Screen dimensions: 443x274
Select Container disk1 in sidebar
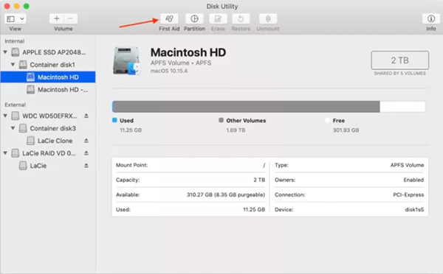coord(48,65)
